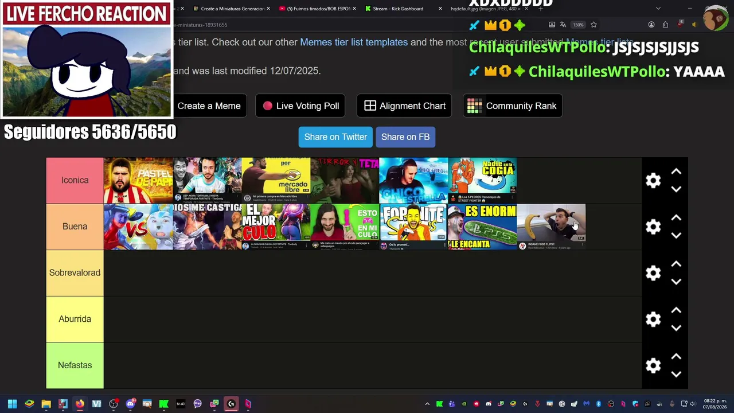Pick the Fortnite thumbnail in Buena tier
The height and width of the screenshot is (413, 734).
click(413, 227)
